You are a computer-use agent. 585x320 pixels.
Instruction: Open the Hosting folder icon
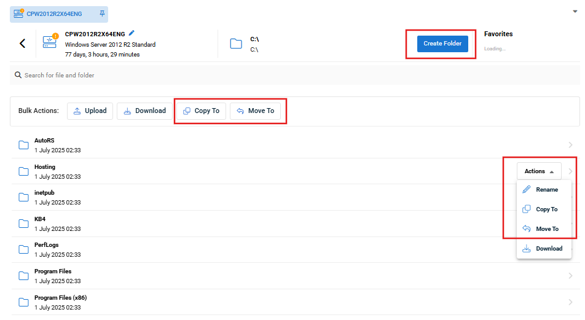[x=23, y=171]
